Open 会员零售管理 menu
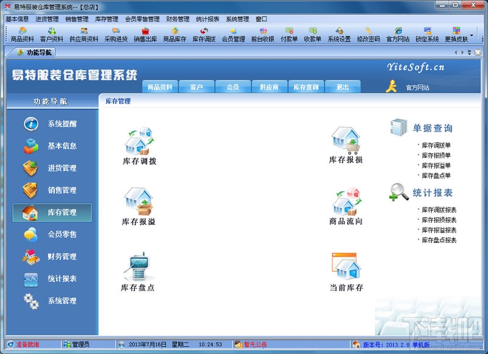This screenshot has height=354, width=488. tap(142, 19)
